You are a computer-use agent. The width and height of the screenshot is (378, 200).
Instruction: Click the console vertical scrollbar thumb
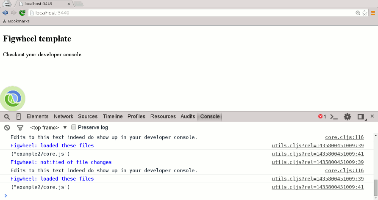point(375,187)
